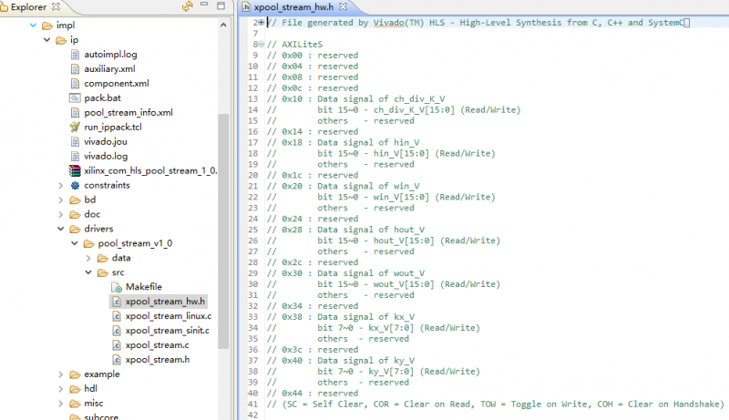
Task: Click the vivado.log file icon
Action: (75, 156)
